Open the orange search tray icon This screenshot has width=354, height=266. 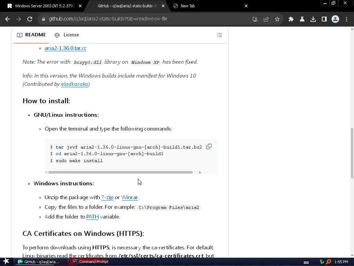coord(328,262)
